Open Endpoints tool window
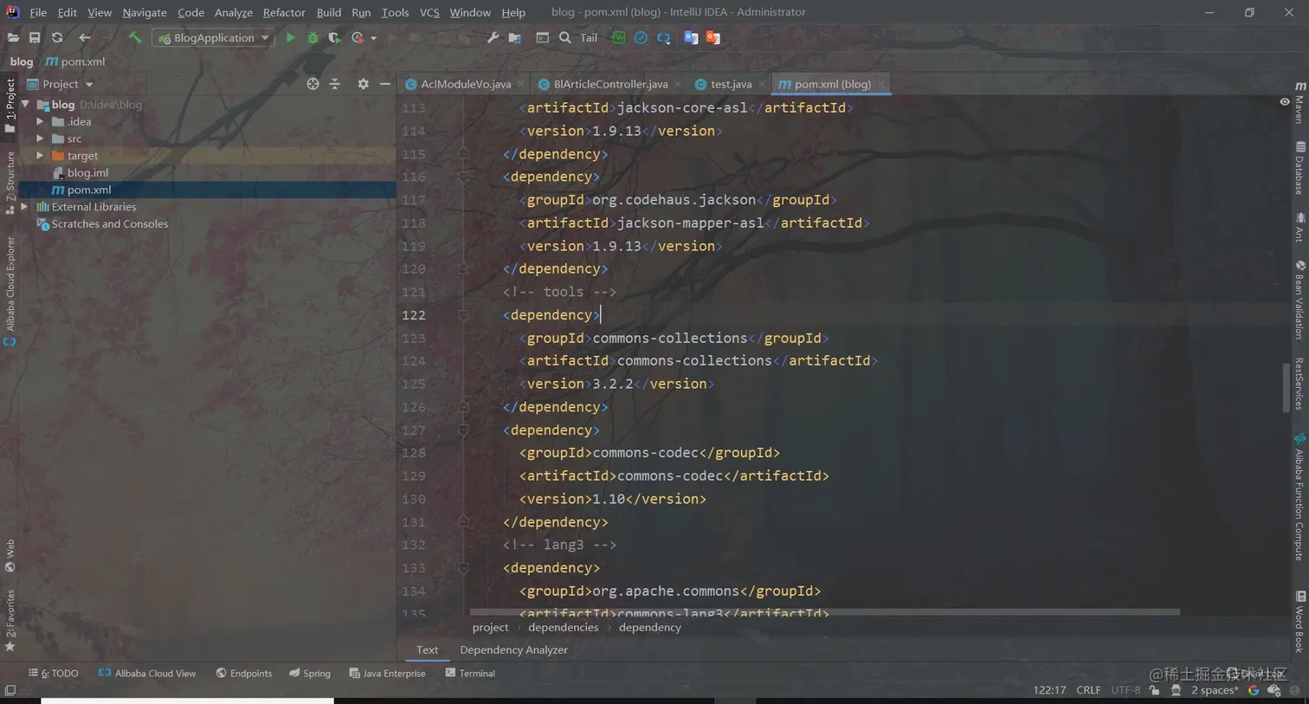The image size is (1309, 704). tap(243, 673)
